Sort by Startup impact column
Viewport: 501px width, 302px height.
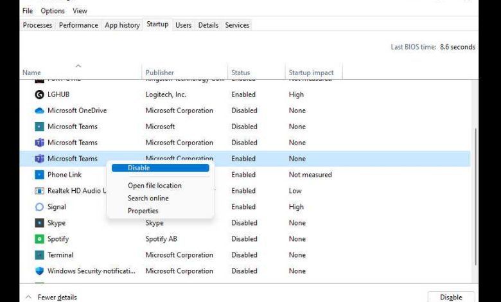tap(312, 73)
